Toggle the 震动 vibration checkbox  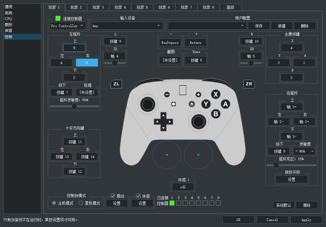coord(113,196)
